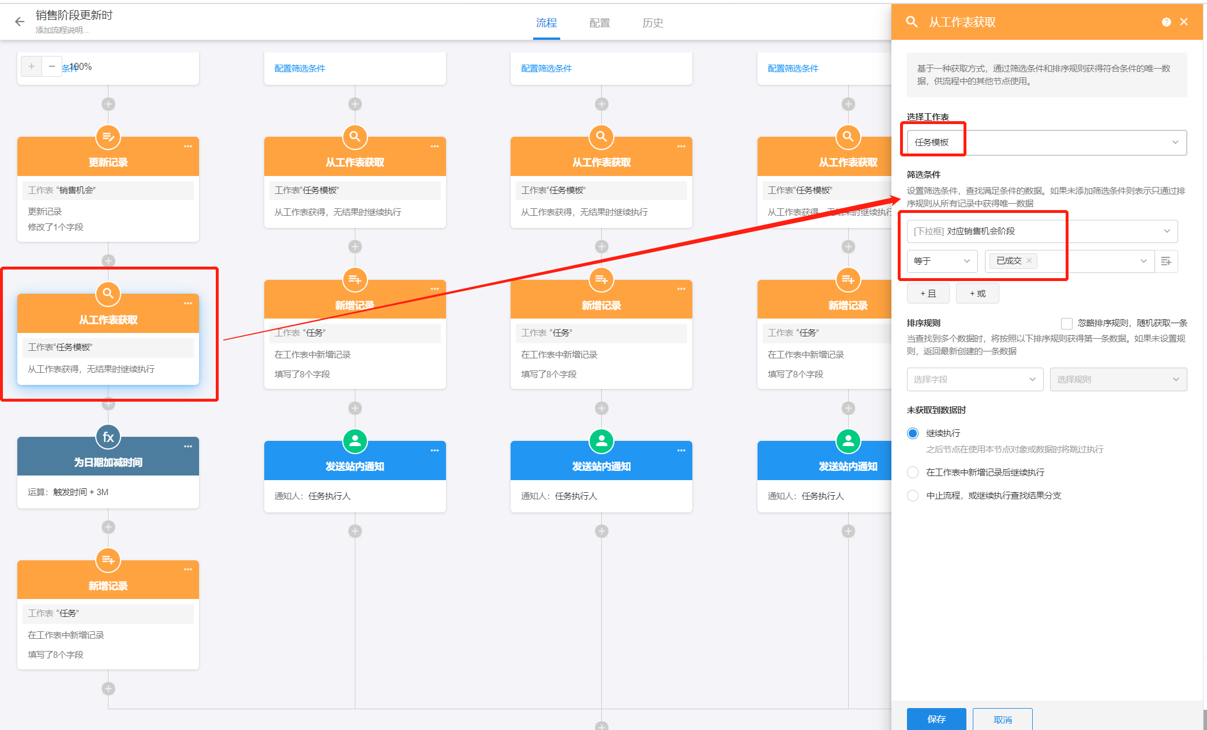
Task: Switch to the 配置 tab
Action: click(599, 23)
